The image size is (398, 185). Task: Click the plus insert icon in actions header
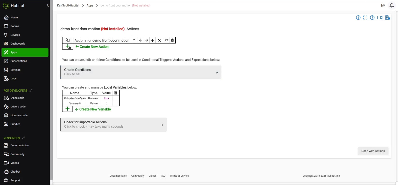click(152, 40)
